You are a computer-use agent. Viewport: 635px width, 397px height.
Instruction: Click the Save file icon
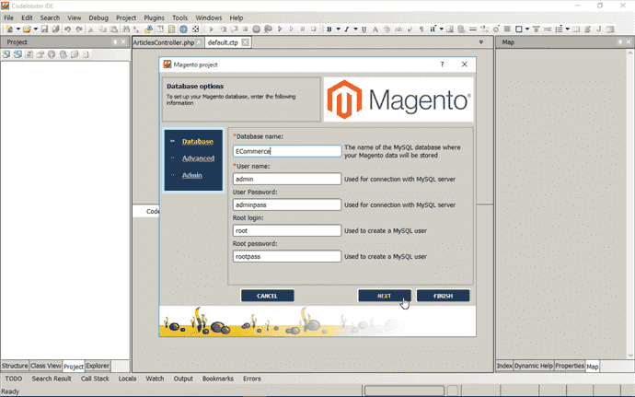pos(44,29)
